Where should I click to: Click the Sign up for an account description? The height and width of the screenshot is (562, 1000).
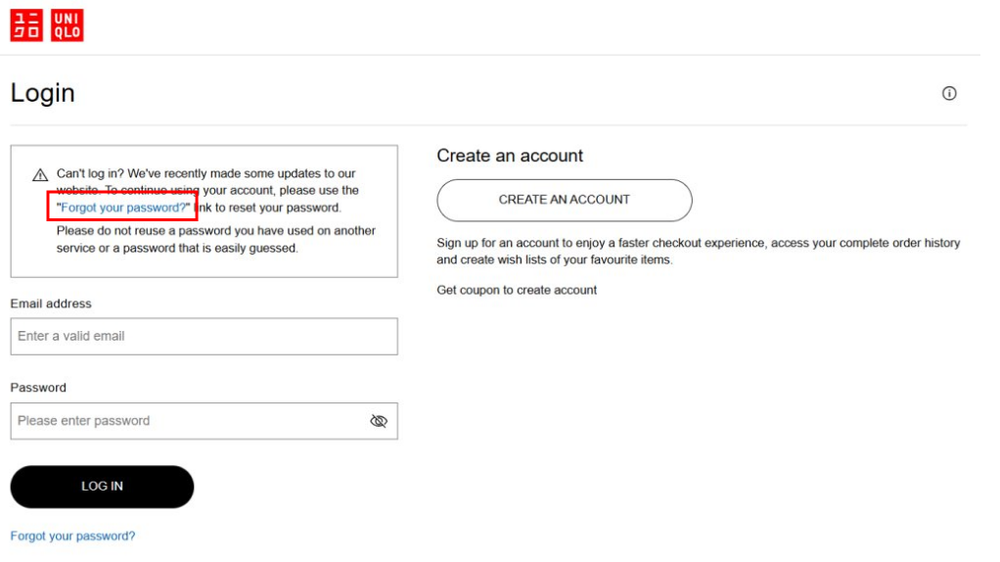[x=698, y=251]
